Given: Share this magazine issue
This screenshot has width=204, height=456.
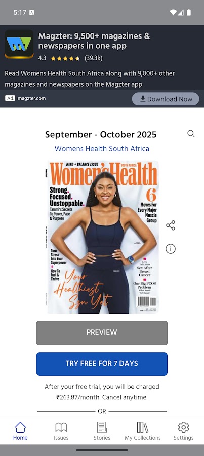Looking at the screenshot, I should coord(171,225).
